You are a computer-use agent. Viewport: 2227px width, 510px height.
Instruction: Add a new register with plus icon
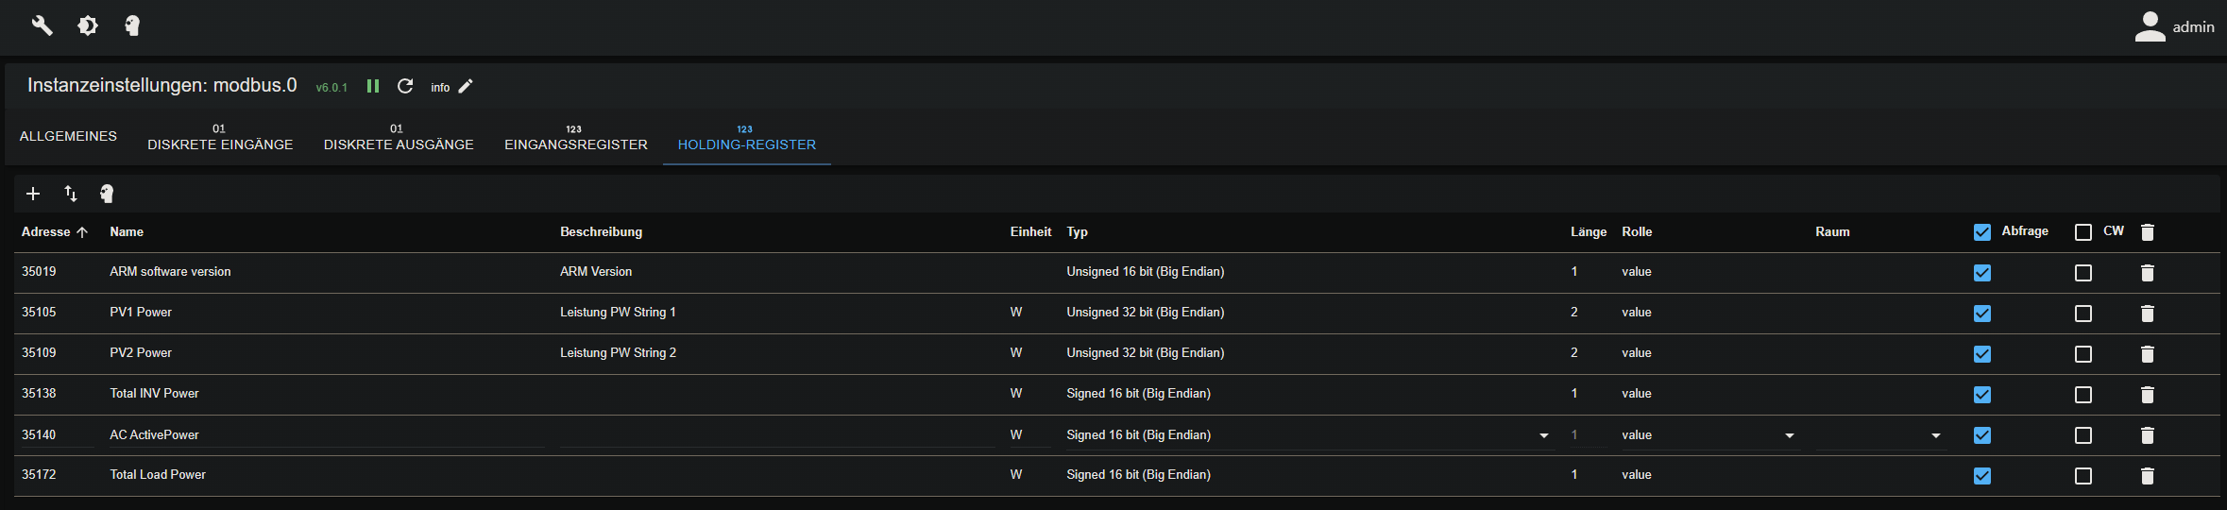[x=33, y=194]
